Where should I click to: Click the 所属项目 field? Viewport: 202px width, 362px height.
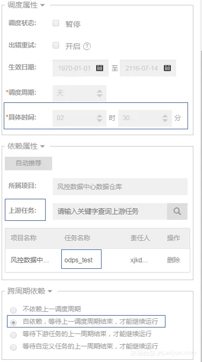(120, 186)
